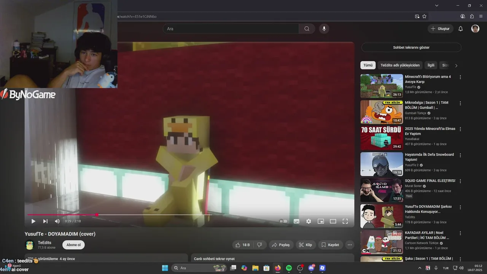Select the İlgili filter chip
This screenshot has width=487, height=274.
click(x=431, y=65)
